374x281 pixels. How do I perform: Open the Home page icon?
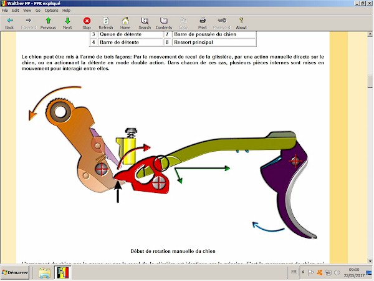point(125,23)
